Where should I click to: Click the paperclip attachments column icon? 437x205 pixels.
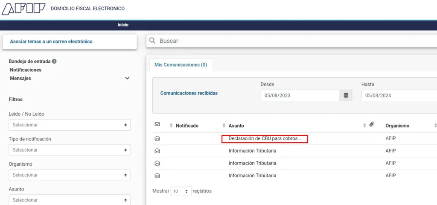click(x=372, y=124)
